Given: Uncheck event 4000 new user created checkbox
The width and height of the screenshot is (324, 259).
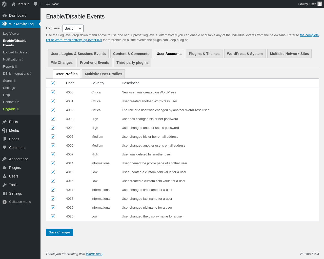Looking at the screenshot, I should (53, 92).
